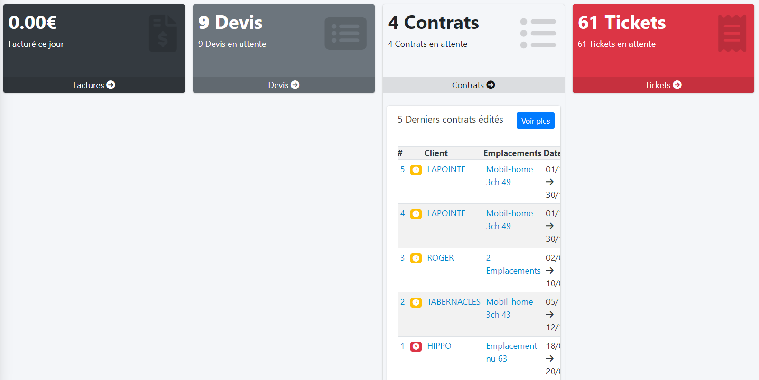The image size is (759, 380).
Task: Open Emplacement nu 63 link
Action: coord(511,352)
